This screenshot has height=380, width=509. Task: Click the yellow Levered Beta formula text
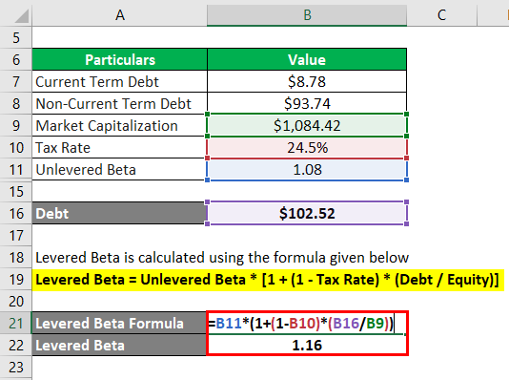(x=267, y=280)
